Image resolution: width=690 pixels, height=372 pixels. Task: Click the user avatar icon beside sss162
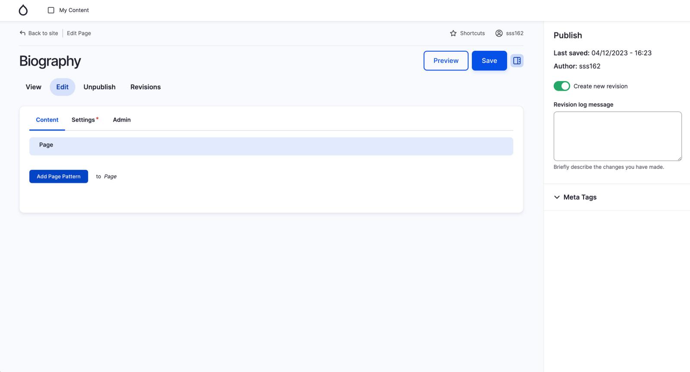tap(499, 33)
